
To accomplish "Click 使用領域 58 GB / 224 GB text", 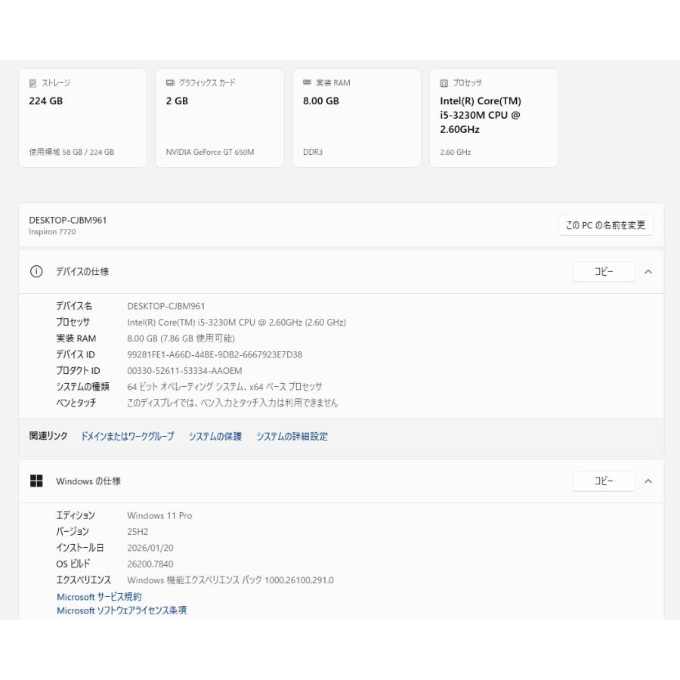I will click(72, 152).
